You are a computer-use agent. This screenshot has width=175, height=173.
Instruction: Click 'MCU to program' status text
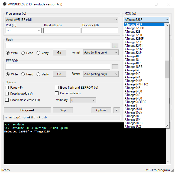158,170
